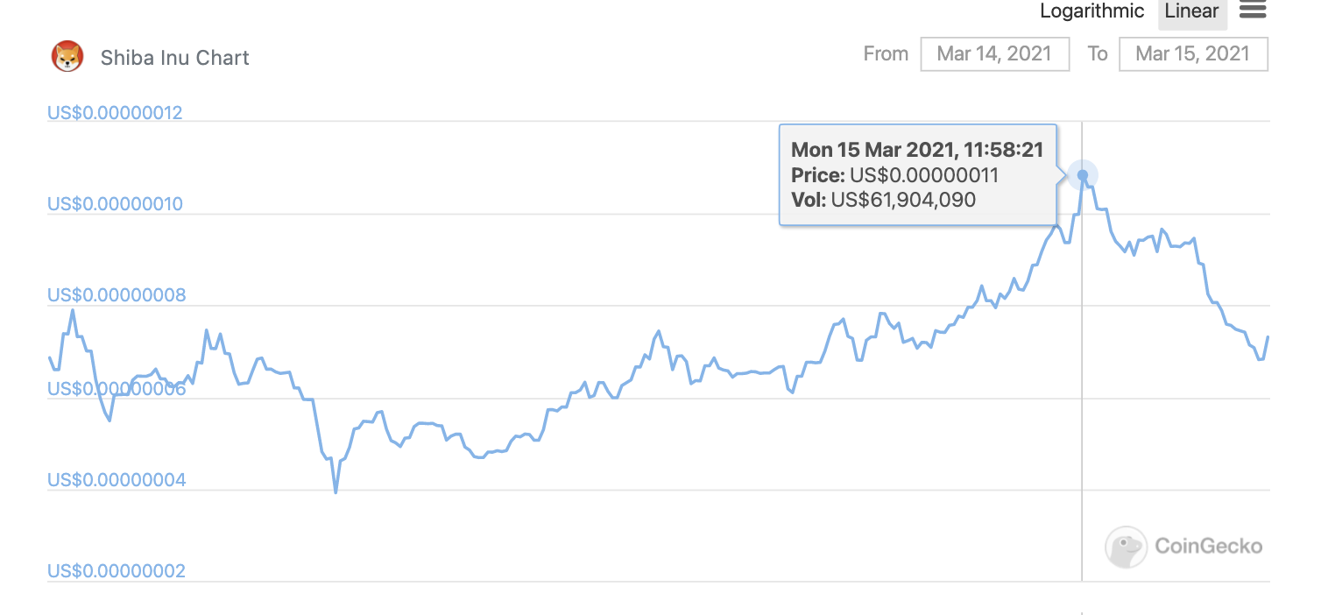Open the From date field Mar 14, 2021

pyautogui.click(x=994, y=53)
